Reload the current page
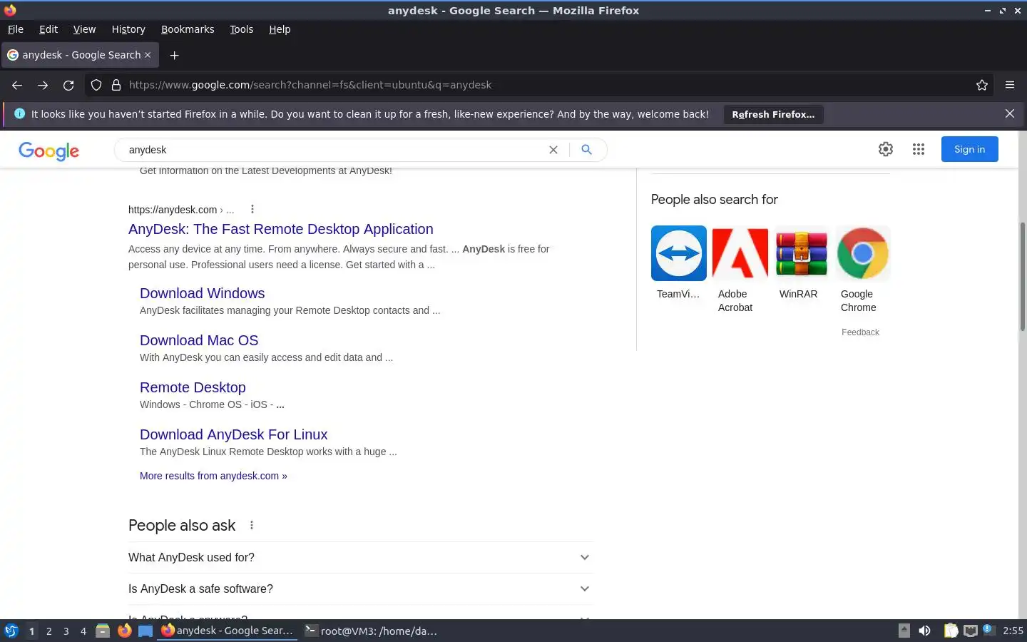Image resolution: width=1027 pixels, height=642 pixels. click(x=68, y=85)
